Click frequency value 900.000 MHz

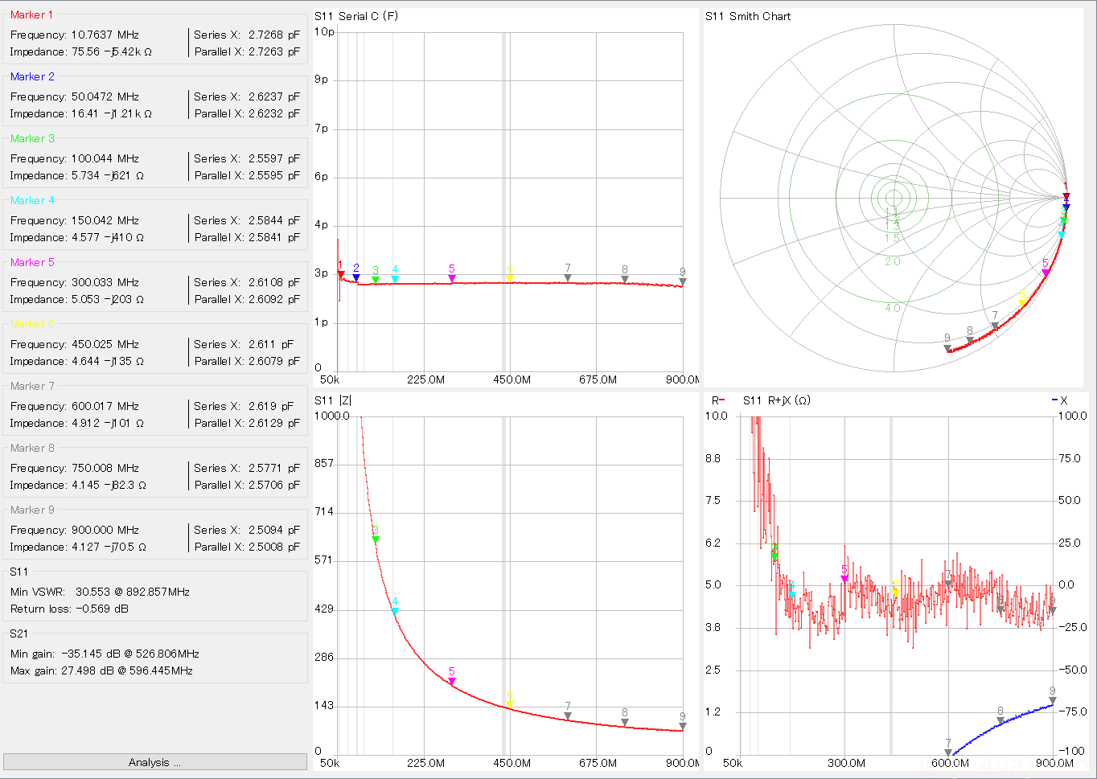point(105,530)
